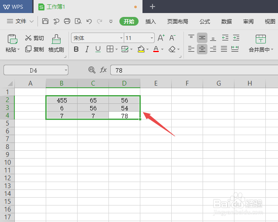Screen dimensions: 278x222
Task: Click the Export to PDF icon
Action: click(x=56, y=21)
